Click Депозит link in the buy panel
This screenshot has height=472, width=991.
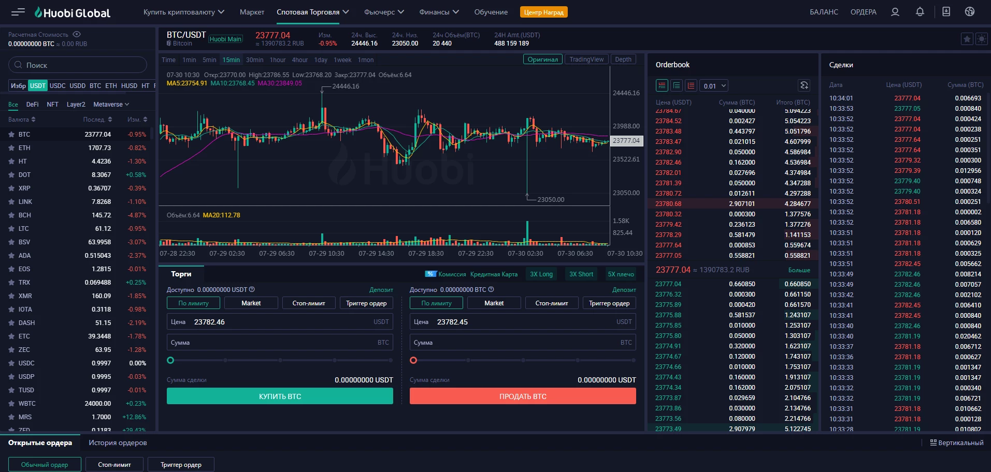(381, 290)
